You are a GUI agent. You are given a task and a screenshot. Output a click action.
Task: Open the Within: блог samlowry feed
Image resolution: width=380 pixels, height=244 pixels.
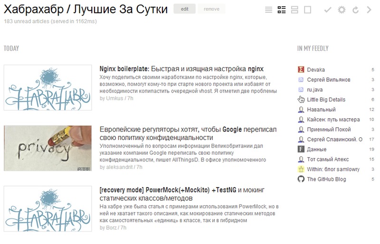(x=333, y=169)
